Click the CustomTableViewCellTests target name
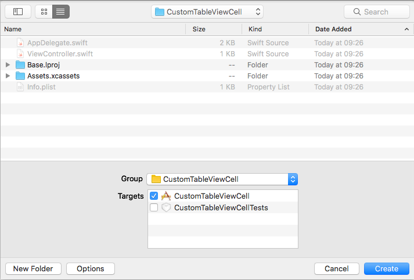This screenshot has width=414, height=280. [x=221, y=207]
